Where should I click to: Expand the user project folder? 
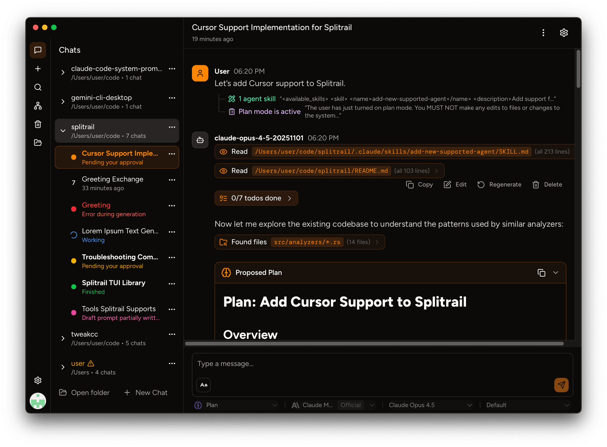pos(63,367)
